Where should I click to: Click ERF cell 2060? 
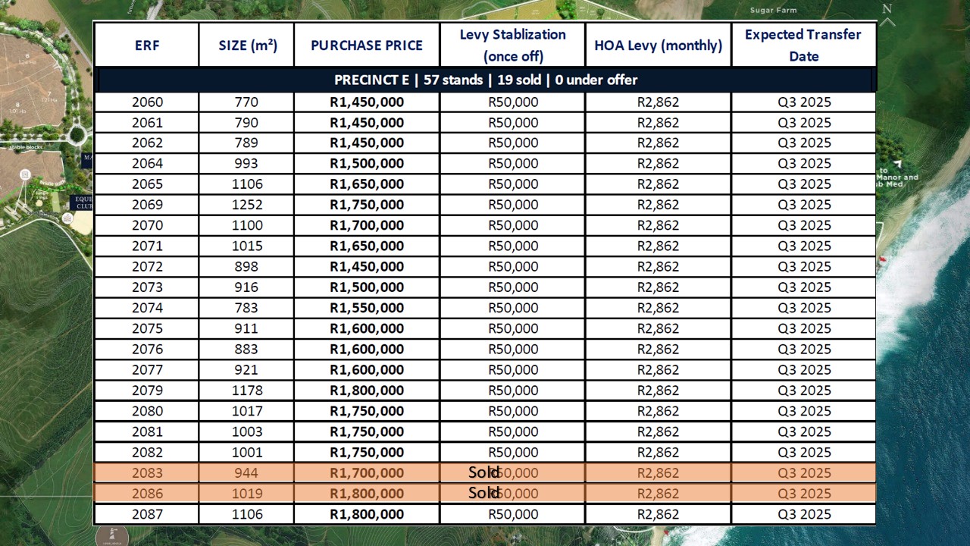147,102
